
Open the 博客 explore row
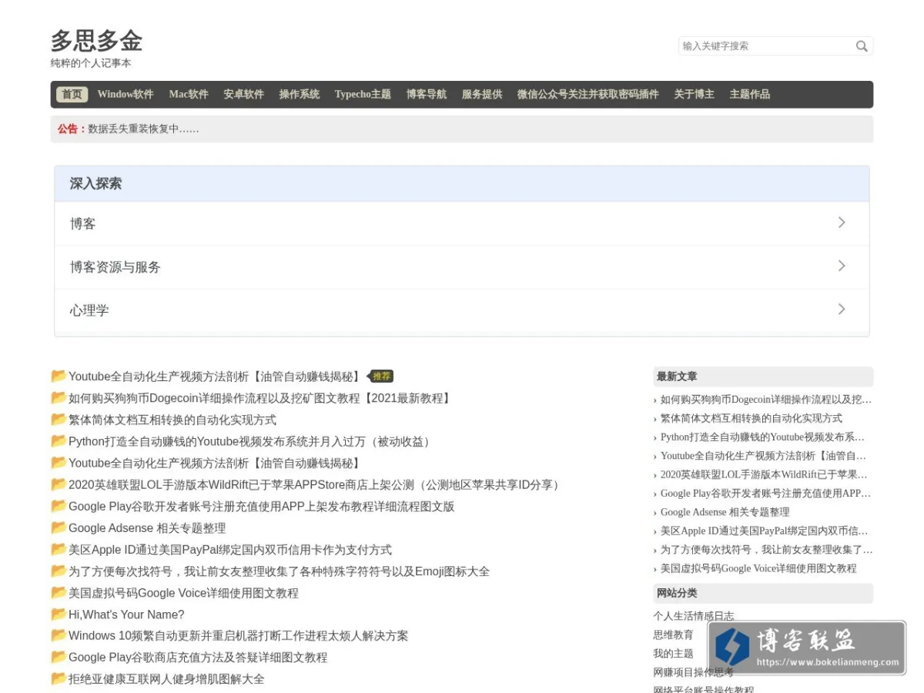tap(462, 223)
